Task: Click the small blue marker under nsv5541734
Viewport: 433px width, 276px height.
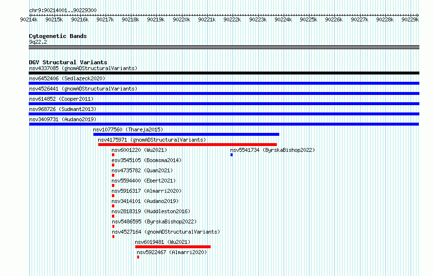Action: click(x=232, y=155)
